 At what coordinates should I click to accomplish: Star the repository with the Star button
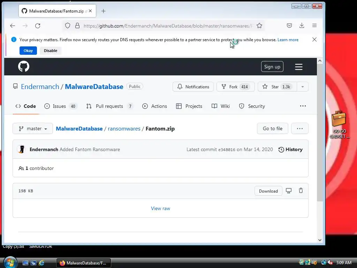click(277, 87)
